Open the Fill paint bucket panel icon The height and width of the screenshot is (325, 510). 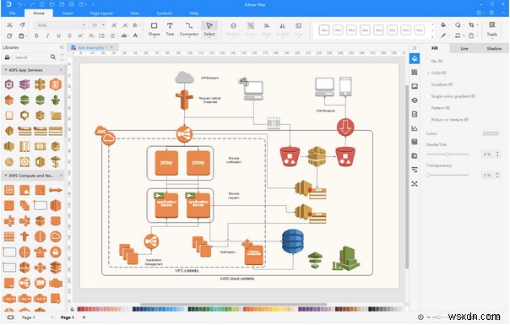(x=415, y=59)
